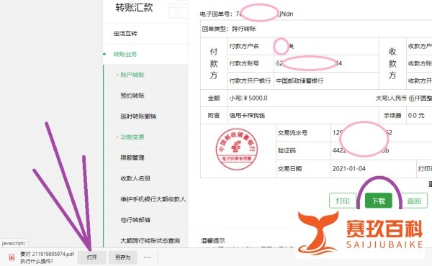Click the 付款方户名 cell
Screen dimensions: 432x266
pyautogui.click(x=251, y=46)
